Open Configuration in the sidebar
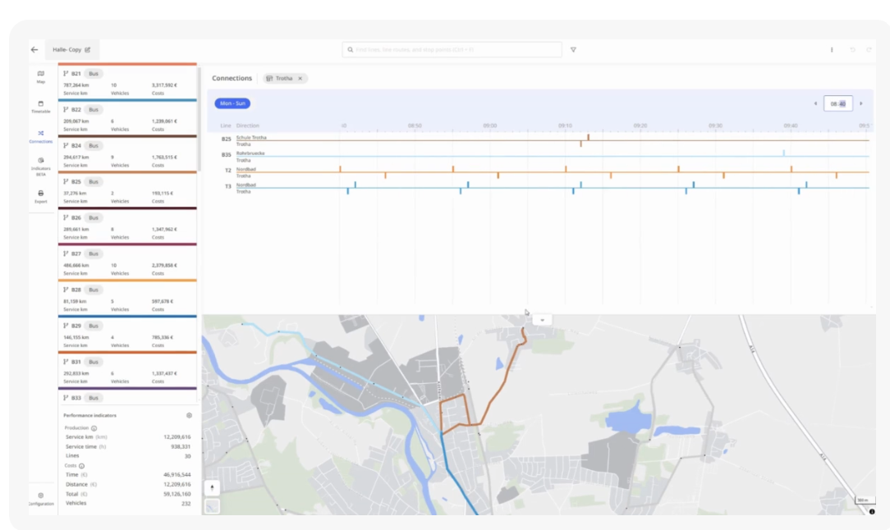Viewport: 890px width, 530px height. (x=41, y=499)
